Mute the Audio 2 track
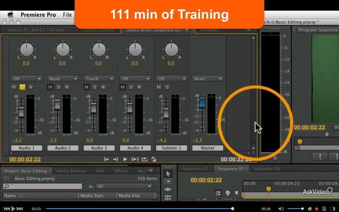The height and width of the screenshot is (212, 339). tap(50, 87)
